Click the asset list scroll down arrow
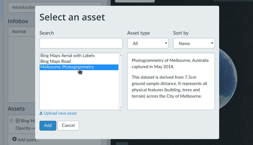253x145 pixels. click(120, 108)
